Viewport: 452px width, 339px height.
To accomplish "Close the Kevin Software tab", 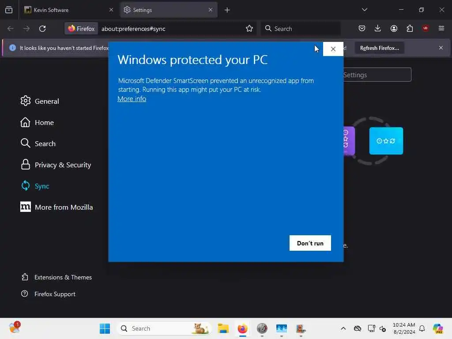I will coord(111,10).
